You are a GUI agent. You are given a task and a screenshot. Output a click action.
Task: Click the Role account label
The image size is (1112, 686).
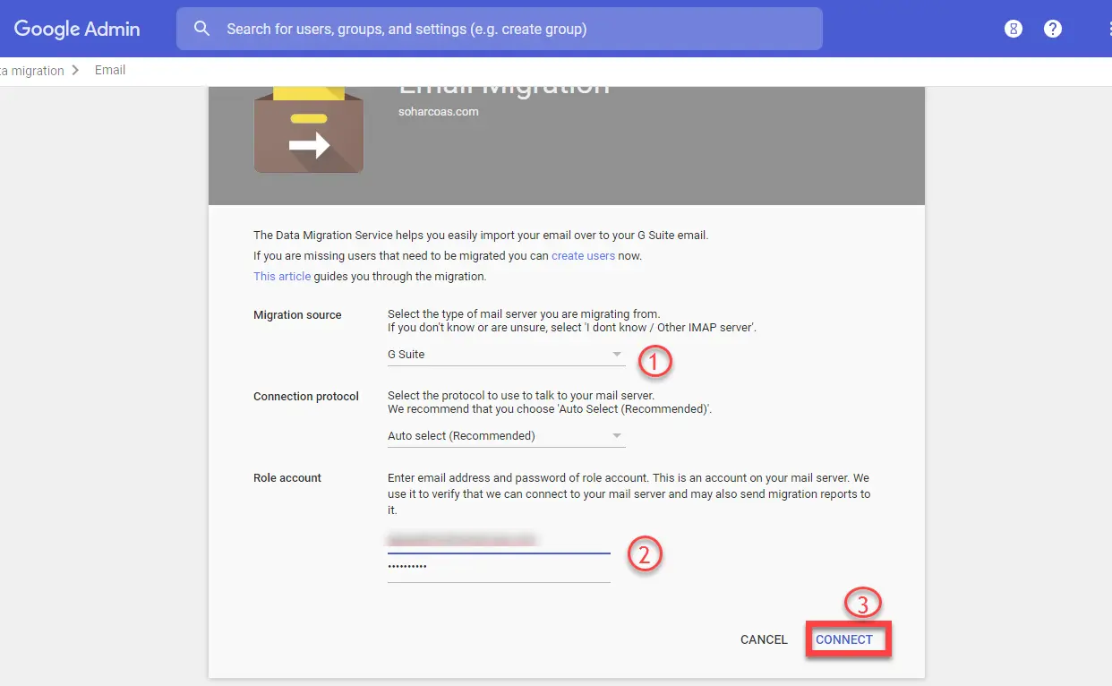287,478
